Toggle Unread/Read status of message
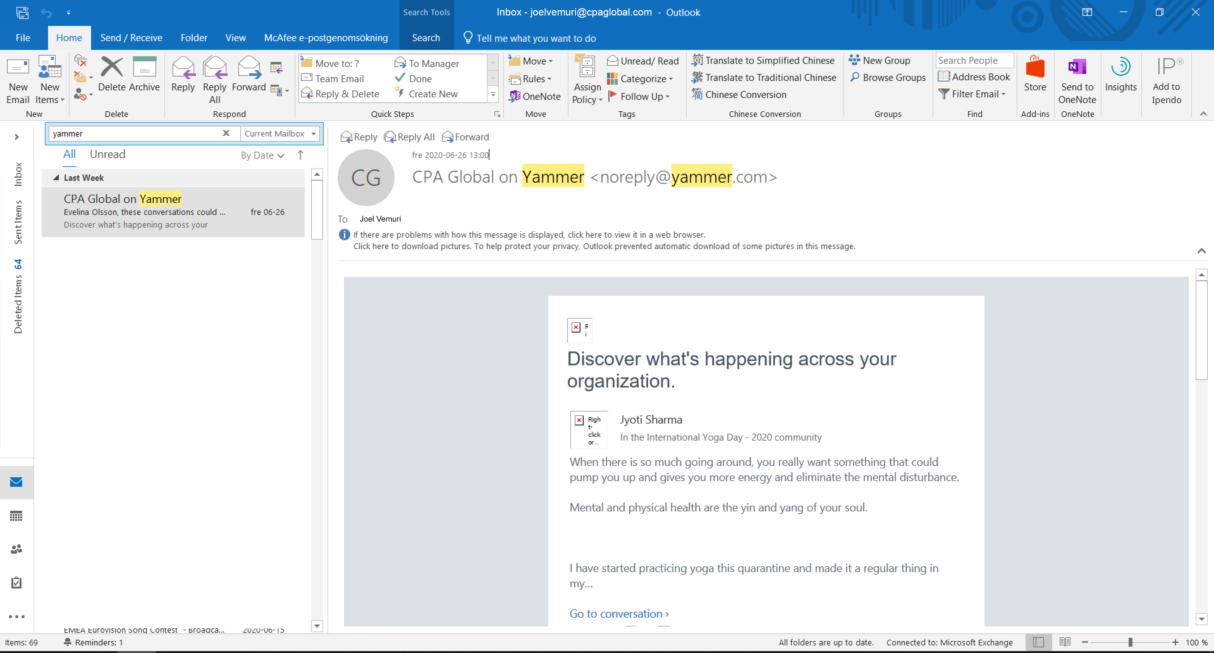This screenshot has width=1214, height=653. pos(643,61)
